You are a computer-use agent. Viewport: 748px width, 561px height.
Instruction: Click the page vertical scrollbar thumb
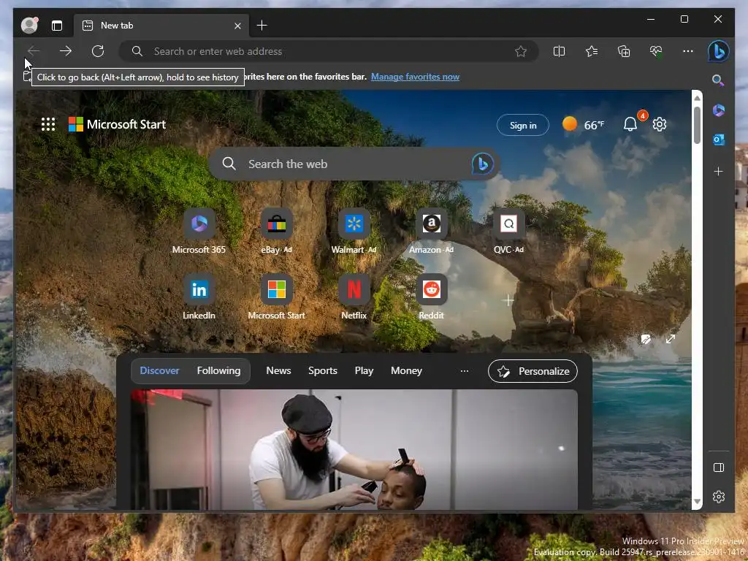click(697, 125)
